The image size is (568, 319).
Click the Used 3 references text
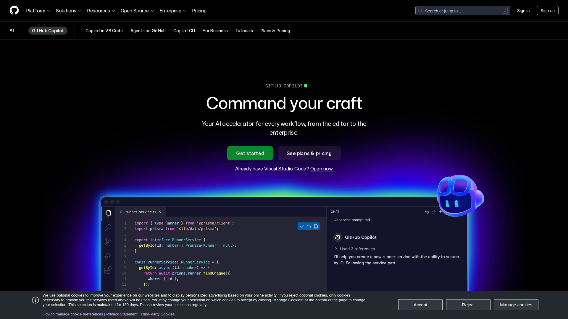coord(357,249)
